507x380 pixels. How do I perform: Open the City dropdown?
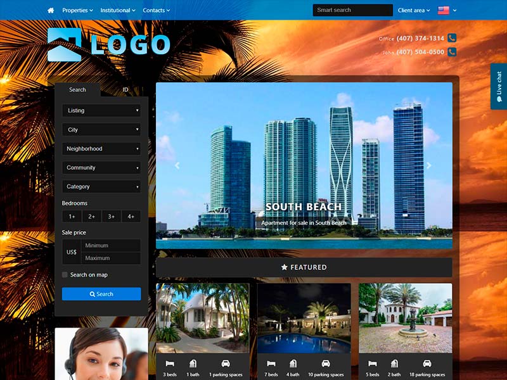pyautogui.click(x=101, y=130)
